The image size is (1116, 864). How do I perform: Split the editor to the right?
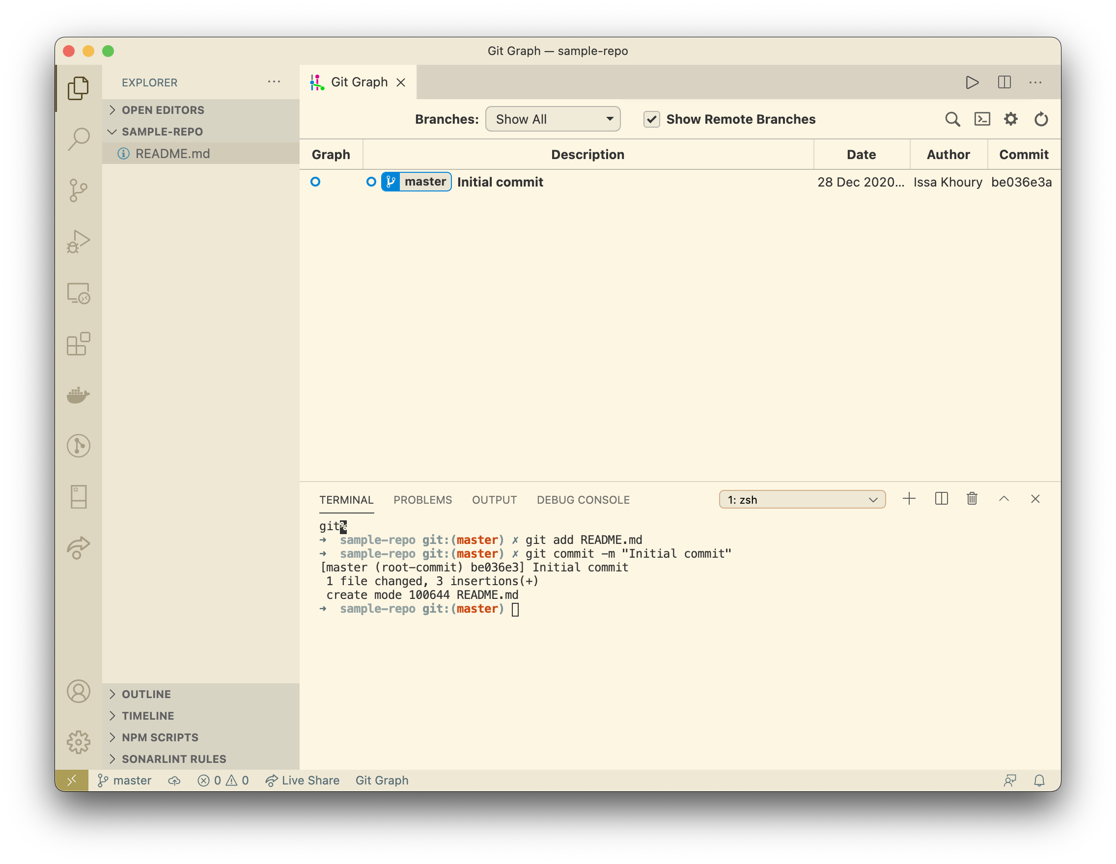click(x=1004, y=82)
